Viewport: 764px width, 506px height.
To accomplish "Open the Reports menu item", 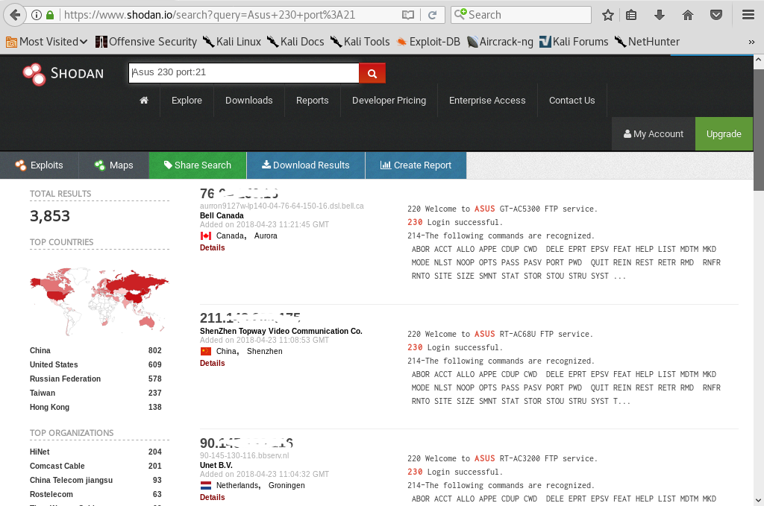I will click(x=313, y=100).
